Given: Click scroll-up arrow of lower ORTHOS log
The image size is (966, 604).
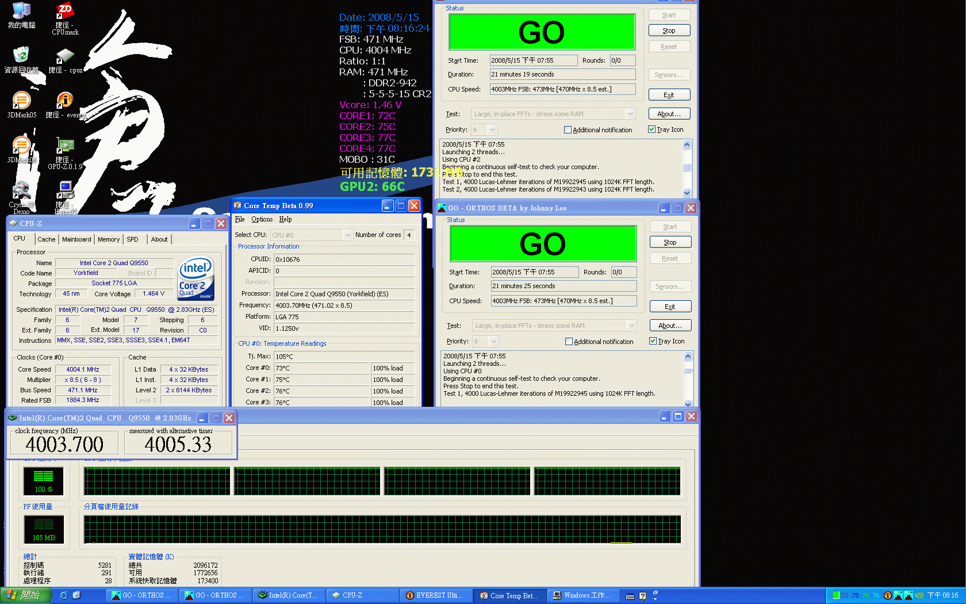Looking at the screenshot, I should point(688,357).
